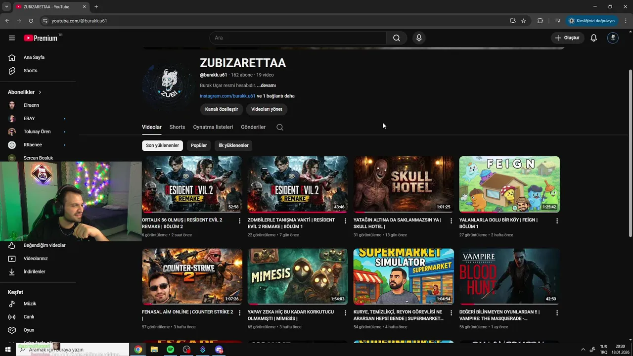Switch to the Gönderiler tab

point(253,127)
